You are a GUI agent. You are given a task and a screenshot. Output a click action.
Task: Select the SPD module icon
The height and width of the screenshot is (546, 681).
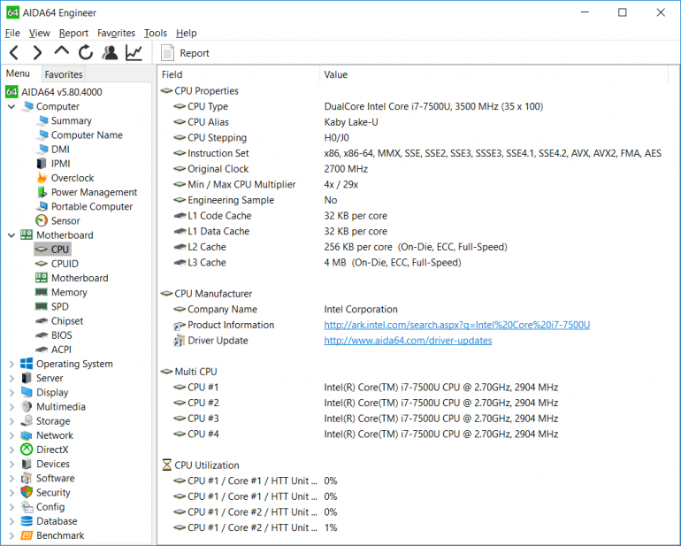(42, 306)
